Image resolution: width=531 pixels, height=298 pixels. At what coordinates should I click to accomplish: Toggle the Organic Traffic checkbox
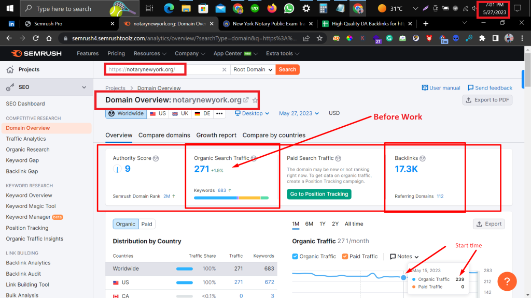coord(295,257)
